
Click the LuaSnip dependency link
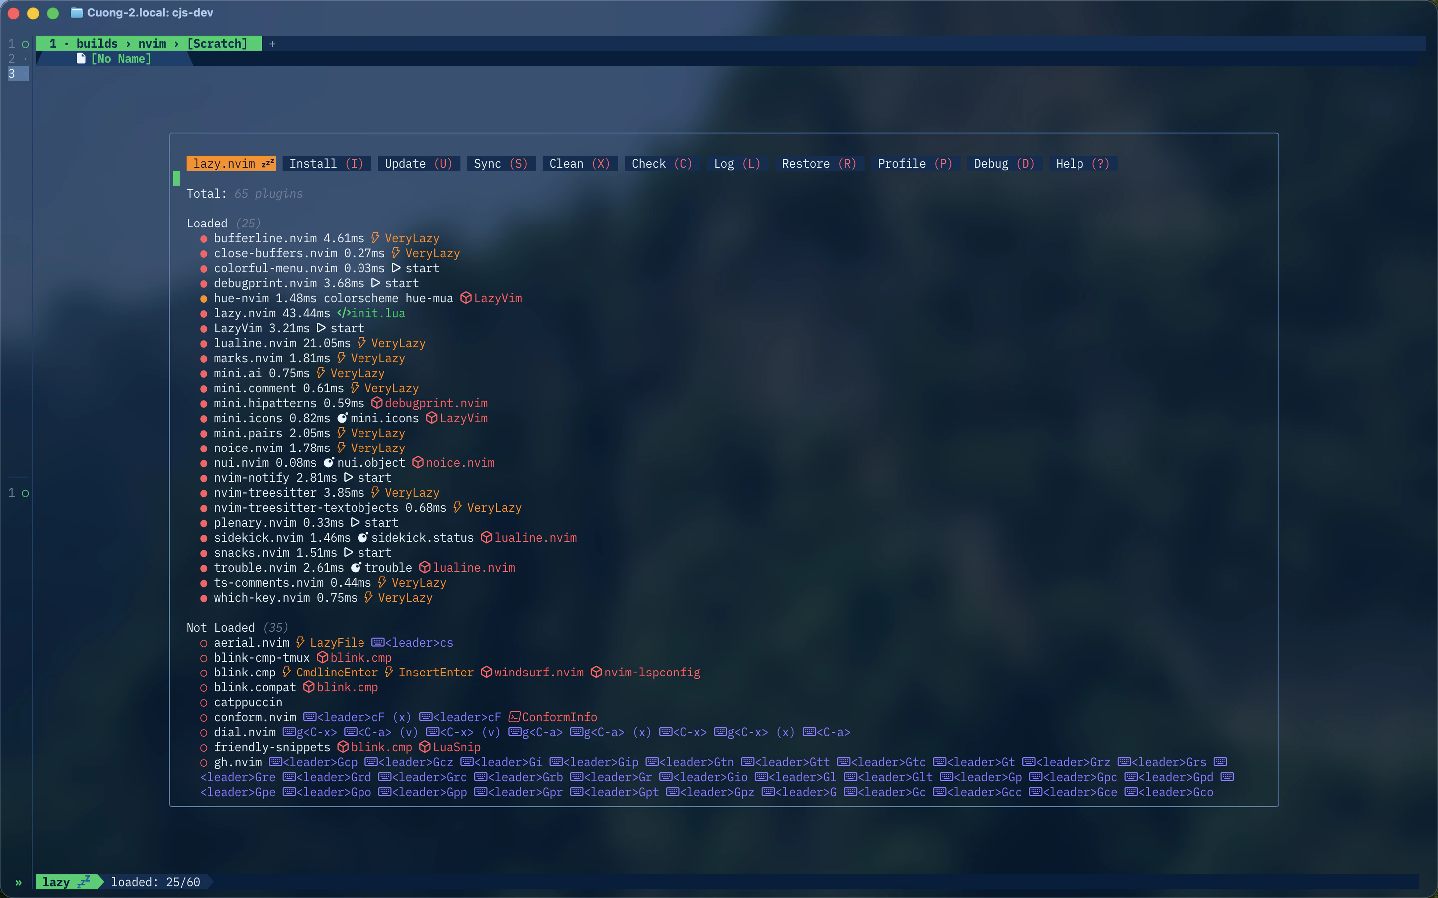click(457, 747)
